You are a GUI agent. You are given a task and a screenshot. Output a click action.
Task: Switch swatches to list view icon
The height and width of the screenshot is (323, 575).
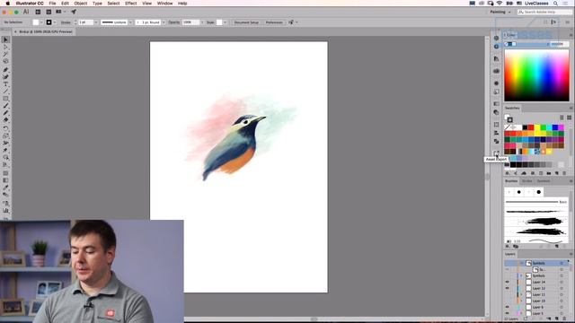coord(562,118)
